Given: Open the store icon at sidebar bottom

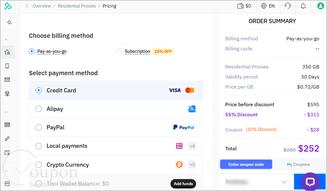Looking at the screenshot, I should click(7, 184).
